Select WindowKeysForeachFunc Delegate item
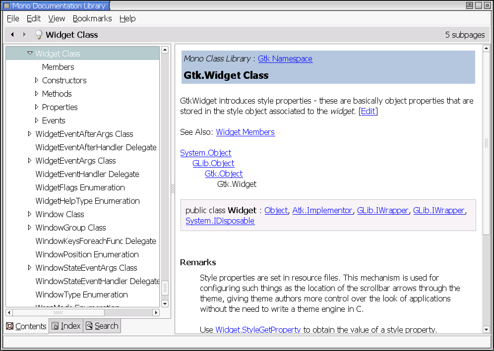Screen dimensions: 494x351 click(96, 241)
